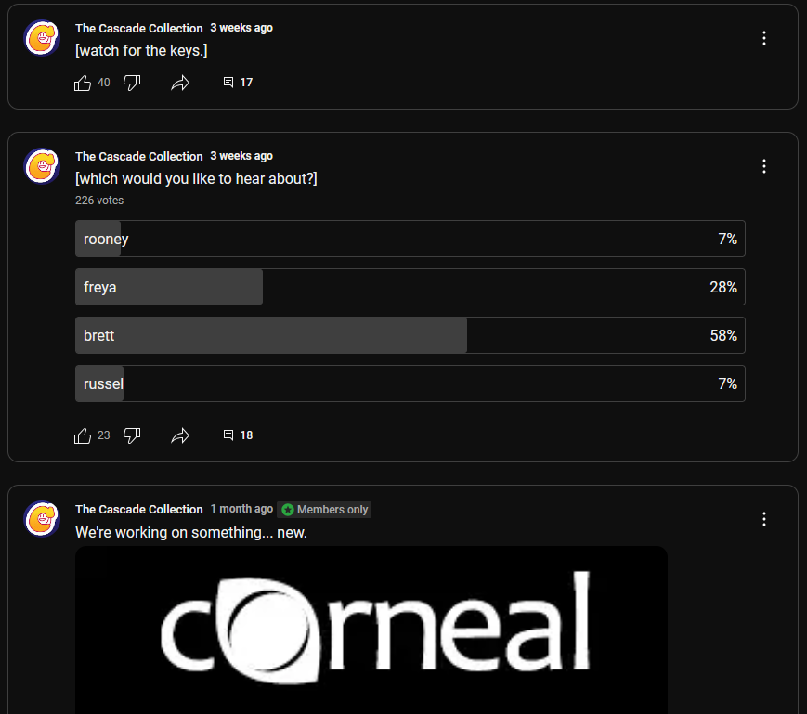
Task: Dislike the poll post
Action: [x=132, y=435]
